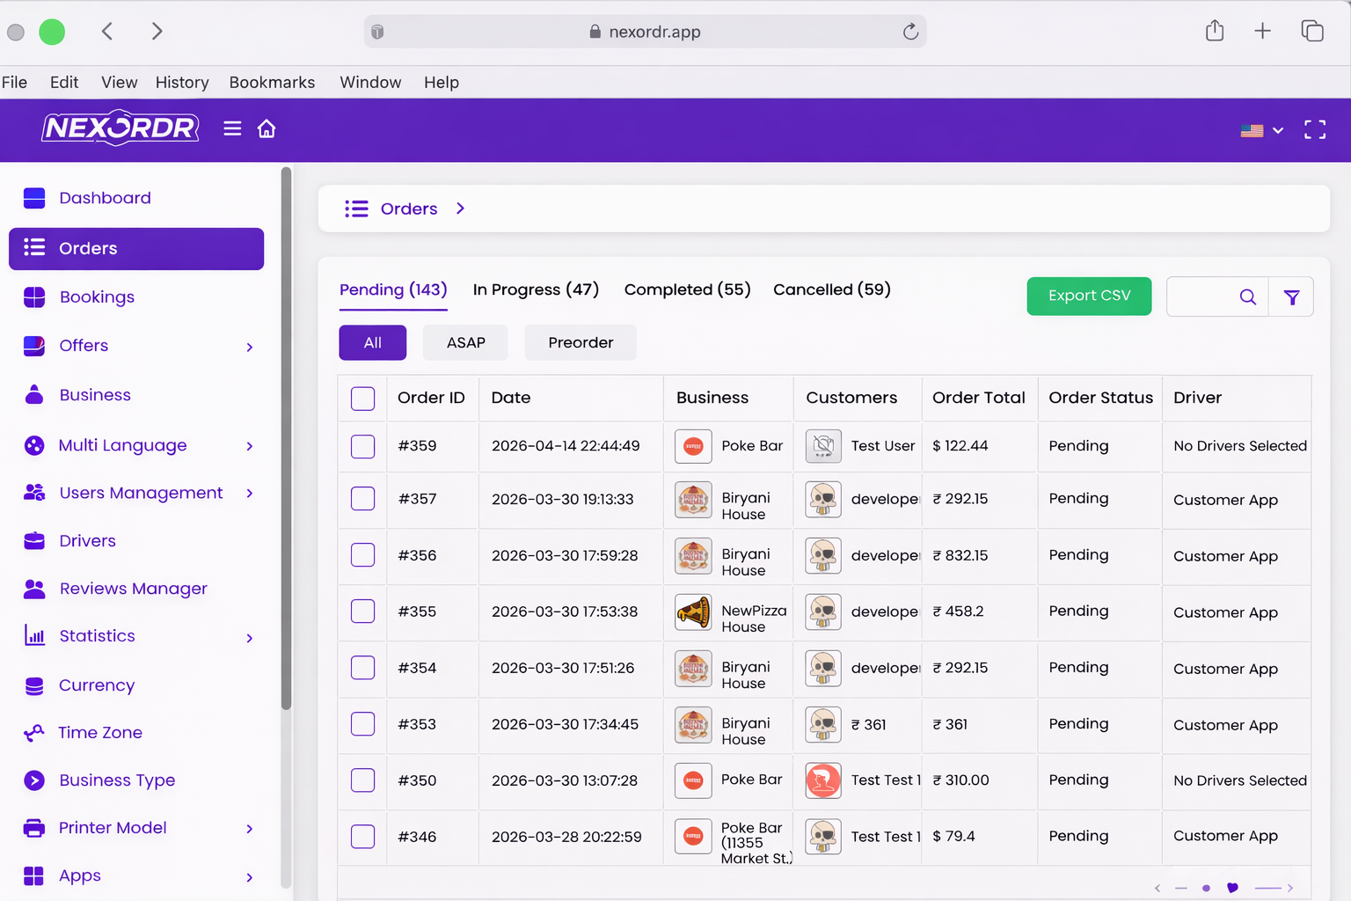
Task: Click the Export CSV button
Action: (x=1089, y=296)
